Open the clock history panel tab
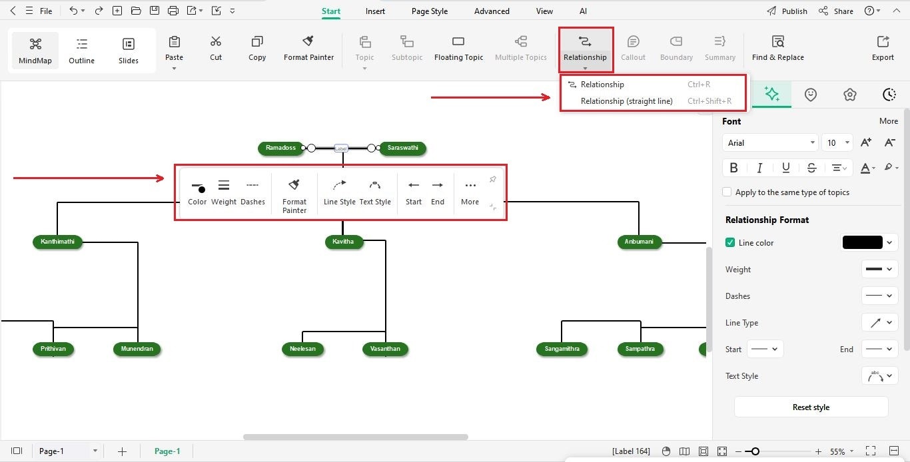The image size is (910, 462). [x=889, y=95]
